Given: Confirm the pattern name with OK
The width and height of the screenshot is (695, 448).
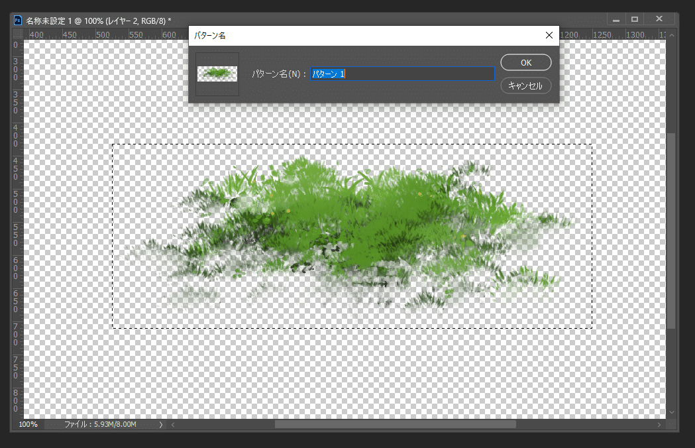Looking at the screenshot, I should click(x=525, y=62).
